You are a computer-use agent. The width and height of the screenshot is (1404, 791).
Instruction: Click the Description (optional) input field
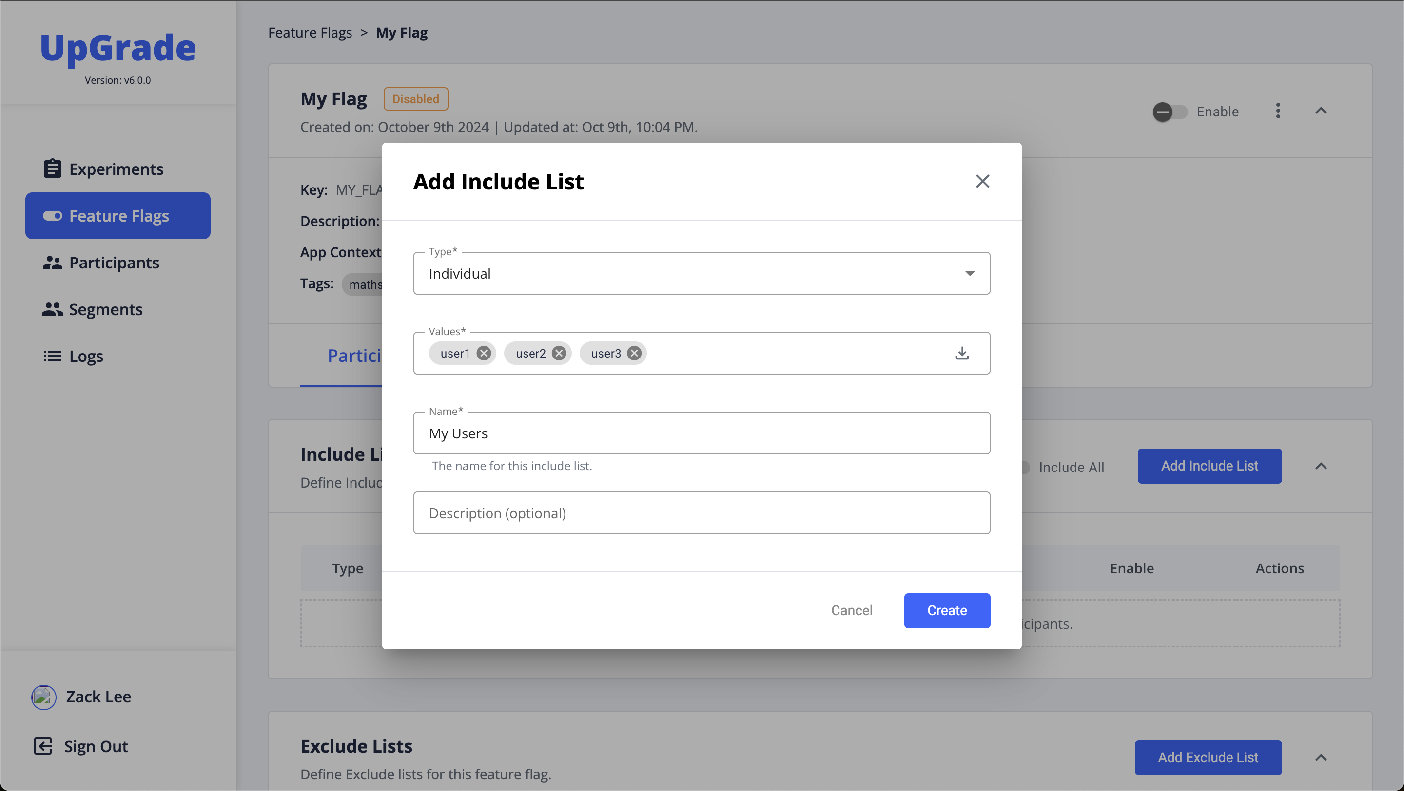click(702, 513)
